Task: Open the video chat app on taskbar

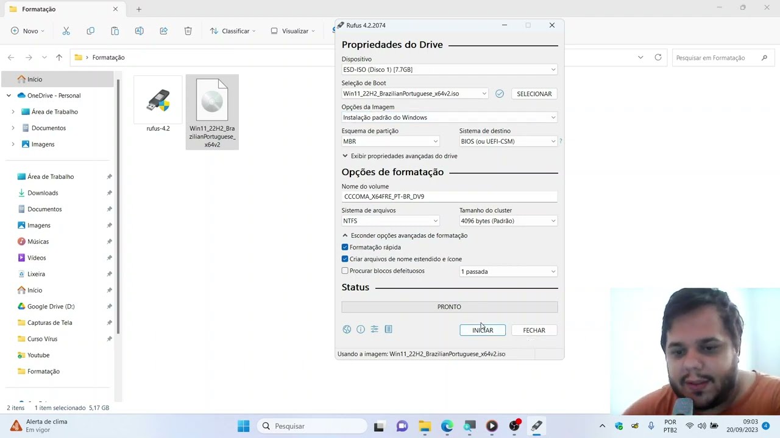Action: (x=402, y=426)
